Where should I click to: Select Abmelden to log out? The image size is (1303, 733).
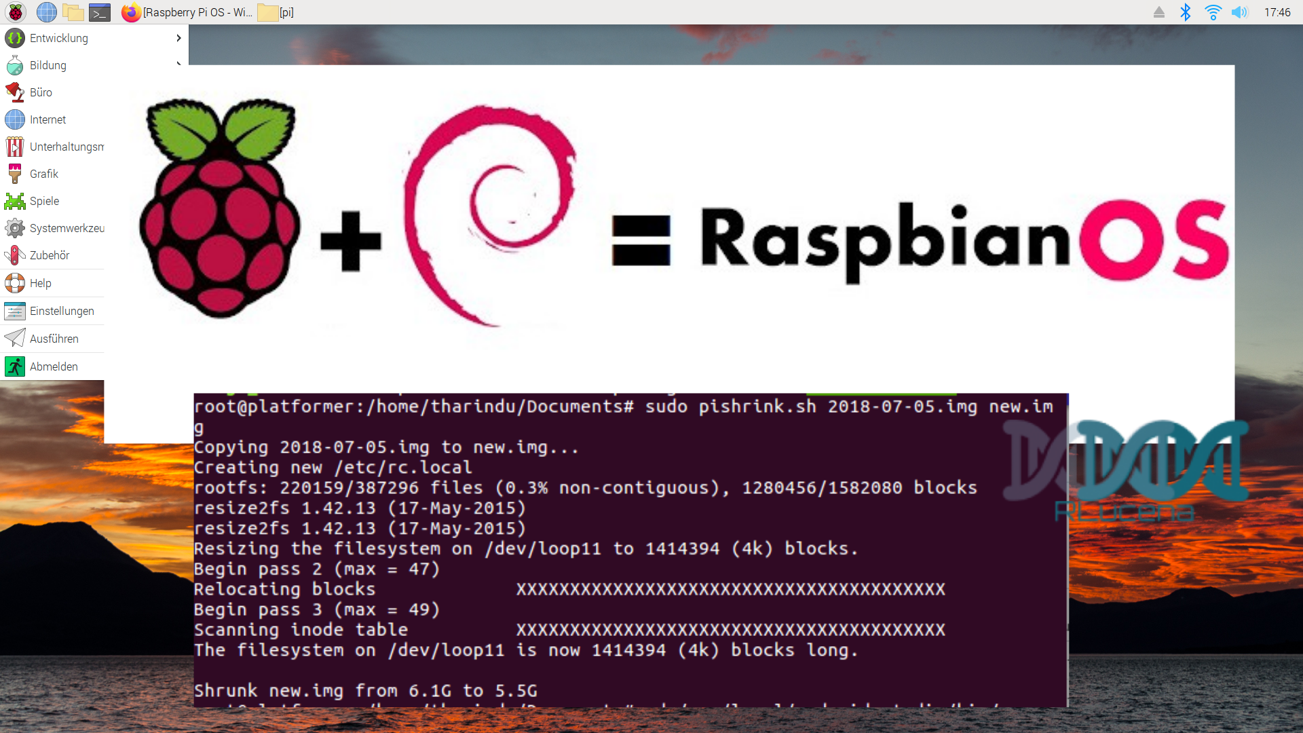pos(52,366)
